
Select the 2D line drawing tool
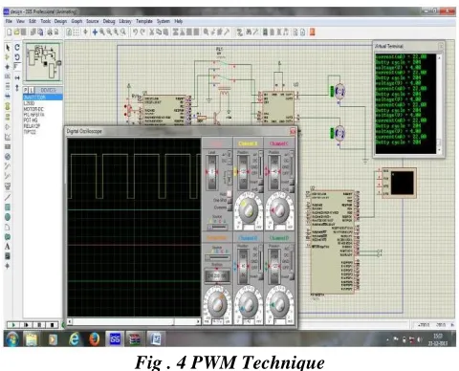pyautogui.click(x=8, y=197)
